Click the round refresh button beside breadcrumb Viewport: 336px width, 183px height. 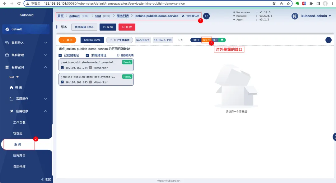(206, 16)
